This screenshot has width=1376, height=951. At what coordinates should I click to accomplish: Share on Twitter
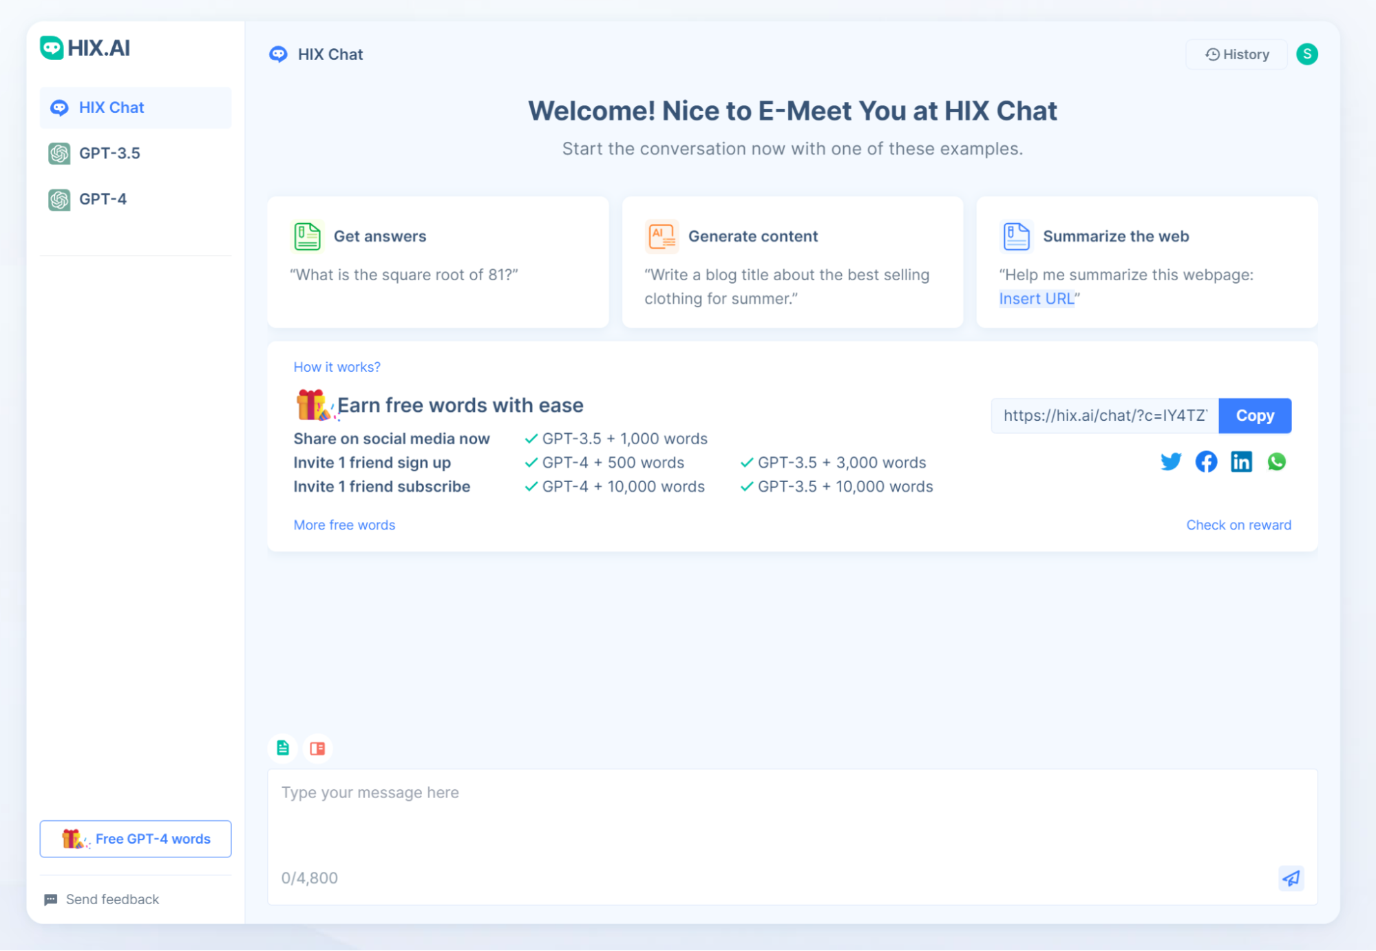click(x=1170, y=461)
